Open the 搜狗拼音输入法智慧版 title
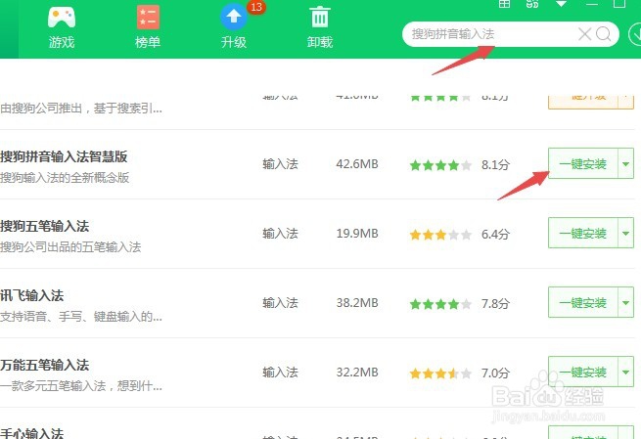 (64, 156)
